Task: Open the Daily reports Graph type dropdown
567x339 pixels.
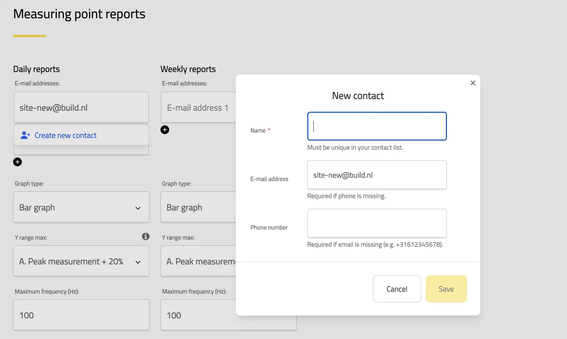Action: (x=81, y=207)
